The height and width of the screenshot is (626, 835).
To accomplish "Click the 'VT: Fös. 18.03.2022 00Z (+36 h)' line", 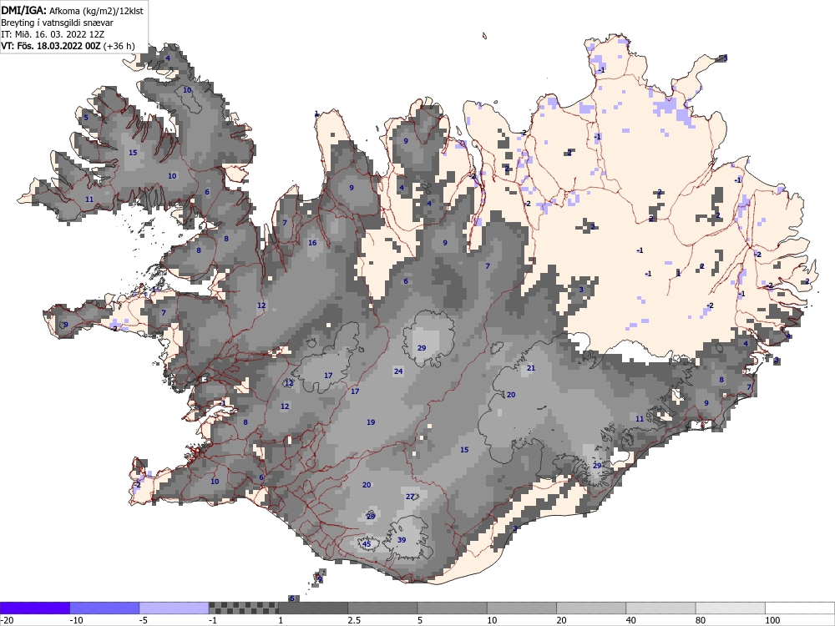I will pyautogui.click(x=68, y=46).
